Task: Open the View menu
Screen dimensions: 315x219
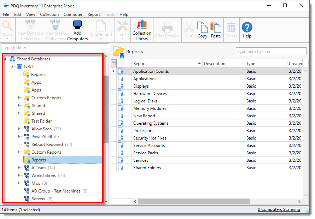Action: click(30, 14)
